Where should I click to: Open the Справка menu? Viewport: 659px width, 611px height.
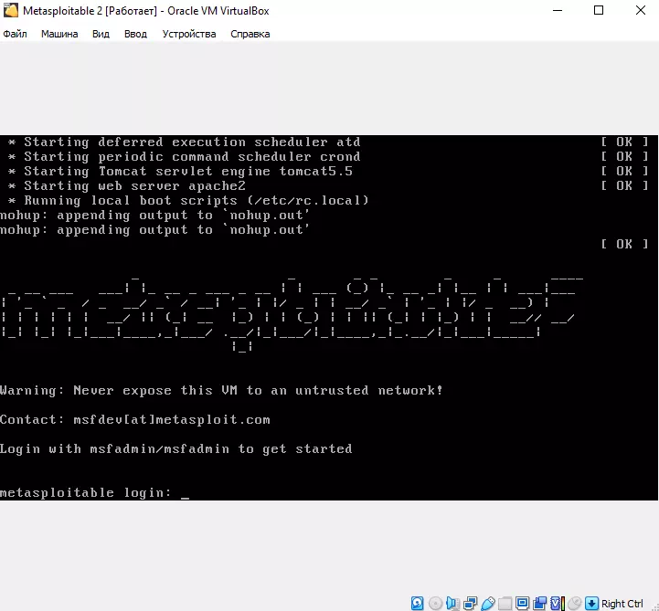pos(250,34)
